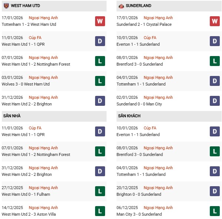Click W badge for Tottenham 1-2 West Ham
This screenshot has height=219, width=222.
(x=100, y=21)
